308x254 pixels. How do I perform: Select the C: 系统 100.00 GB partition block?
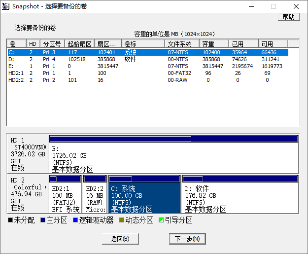pyautogui.click(x=144, y=194)
